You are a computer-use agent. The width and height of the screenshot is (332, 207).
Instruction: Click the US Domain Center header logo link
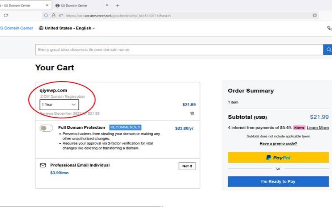[16, 28]
